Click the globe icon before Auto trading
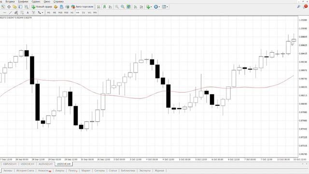Screen dimensions: 309x174 click(68, 7)
